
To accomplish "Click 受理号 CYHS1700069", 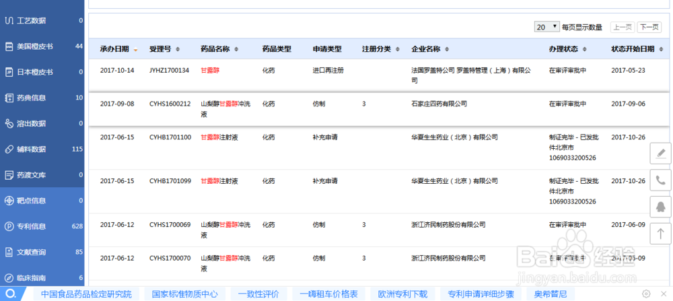I will 170,224.
